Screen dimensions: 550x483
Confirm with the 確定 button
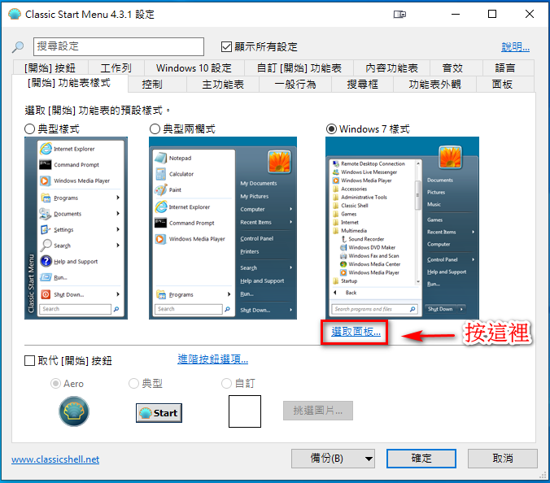421,459
